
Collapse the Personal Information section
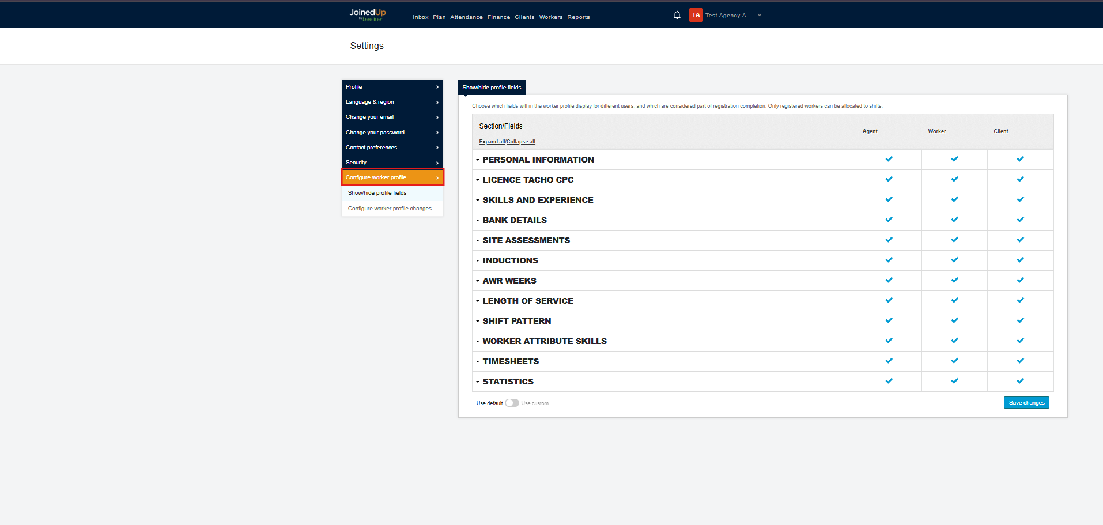click(478, 160)
